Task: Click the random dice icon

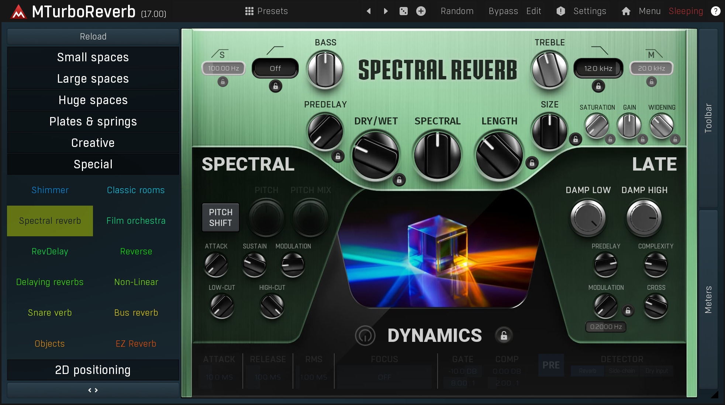Action: (403, 11)
